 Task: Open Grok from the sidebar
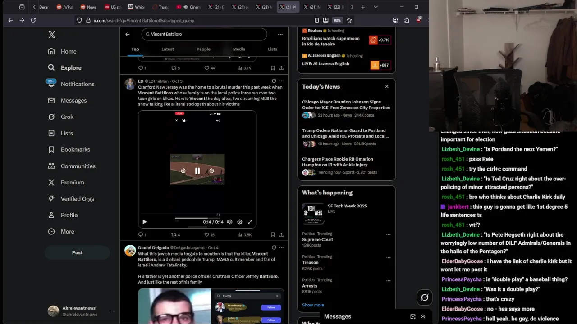(61, 117)
